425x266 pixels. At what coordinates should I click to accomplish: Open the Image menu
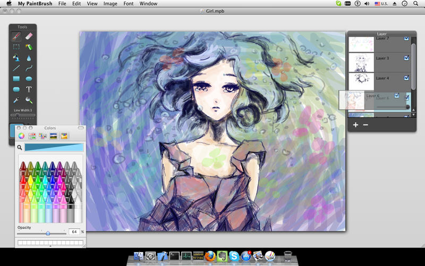click(x=110, y=4)
